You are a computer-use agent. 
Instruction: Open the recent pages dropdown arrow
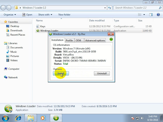pyautogui.click(x=13, y=8)
